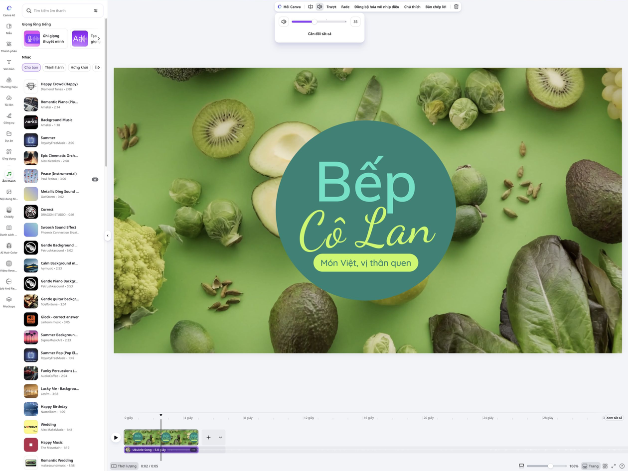628x471 pixels.
Task: Adjust the audio volume slider
Action: coord(319,21)
